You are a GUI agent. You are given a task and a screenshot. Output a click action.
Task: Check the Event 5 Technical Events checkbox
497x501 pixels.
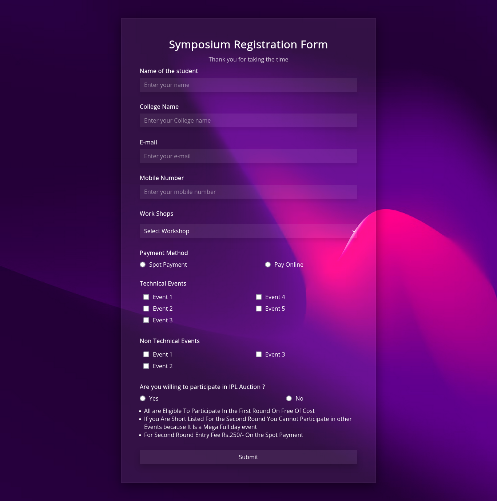(259, 309)
